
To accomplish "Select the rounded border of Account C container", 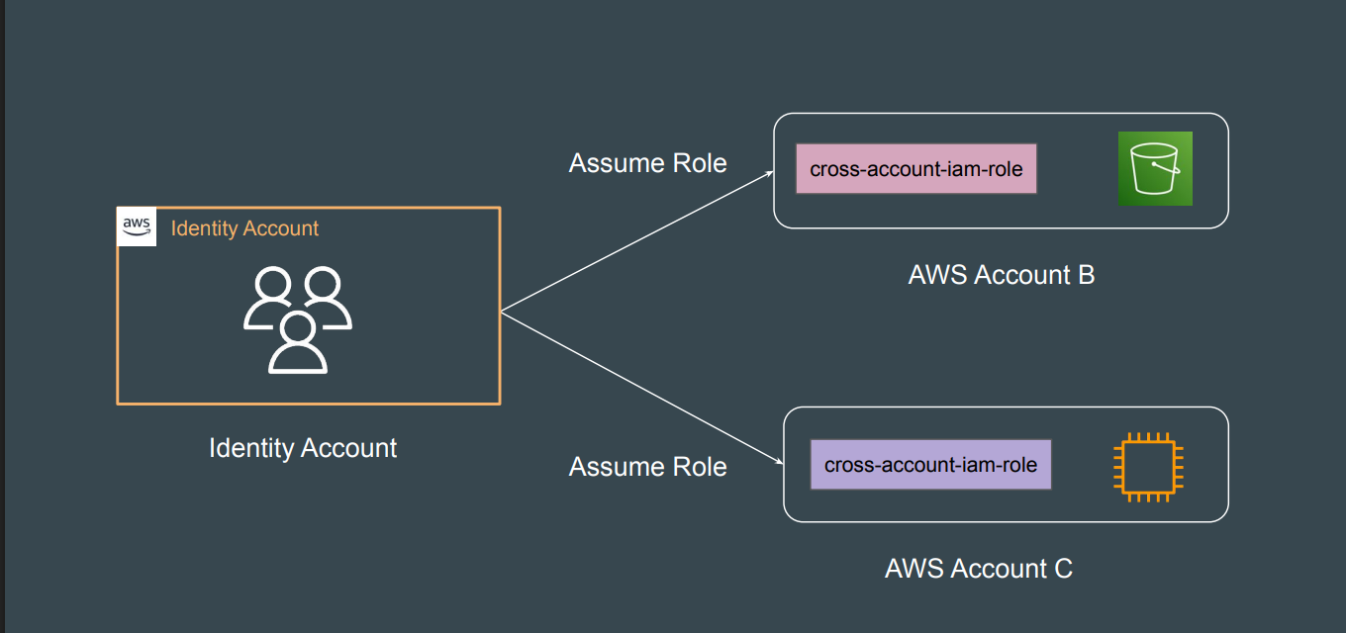I will click(1005, 407).
